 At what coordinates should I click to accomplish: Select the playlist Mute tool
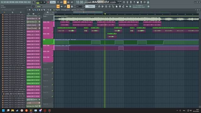click(40, 10)
